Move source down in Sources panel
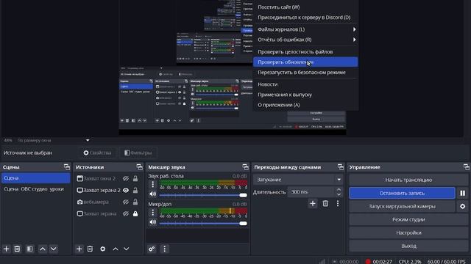 [126, 249]
